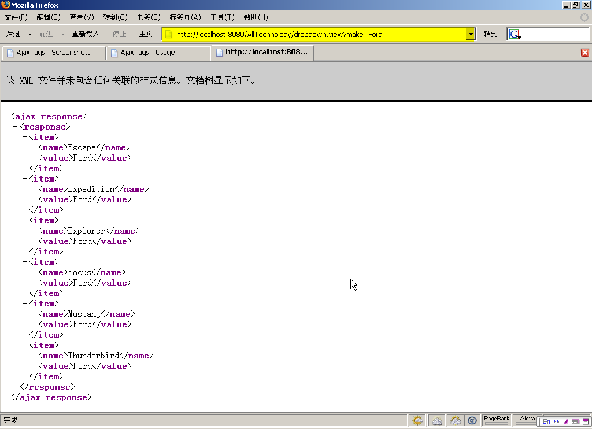Click the partly cloudy forecast icon

pyautogui.click(x=456, y=420)
